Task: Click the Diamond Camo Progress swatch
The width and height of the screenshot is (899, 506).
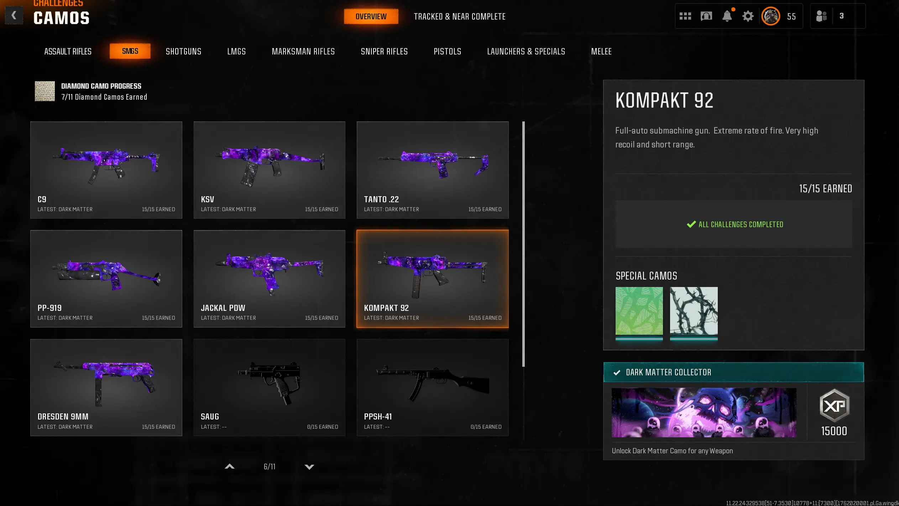Action: [45, 91]
